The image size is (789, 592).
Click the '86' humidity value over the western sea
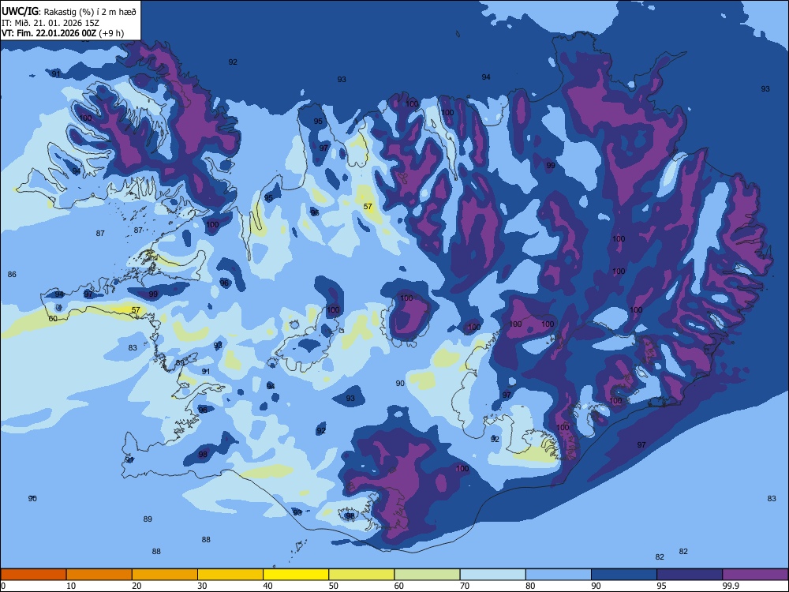12,275
